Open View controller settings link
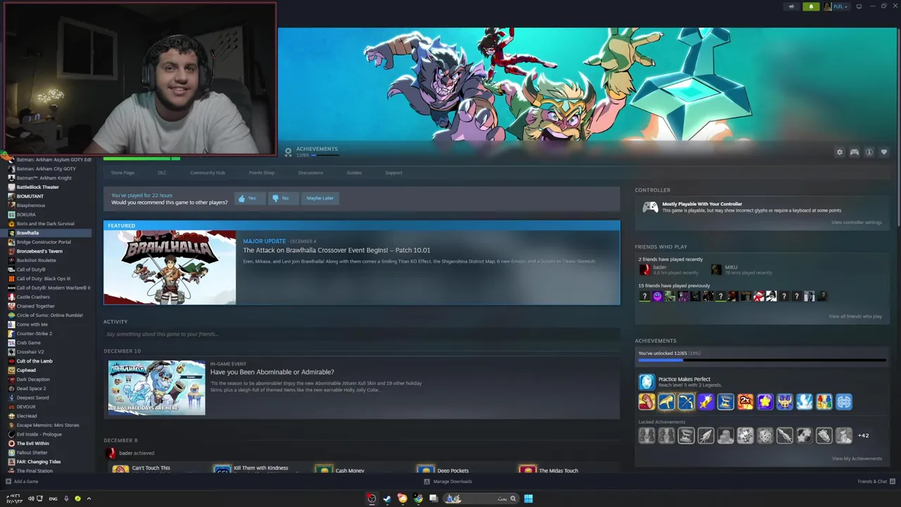This screenshot has width=901, height=507. click(x=856, y=223)
